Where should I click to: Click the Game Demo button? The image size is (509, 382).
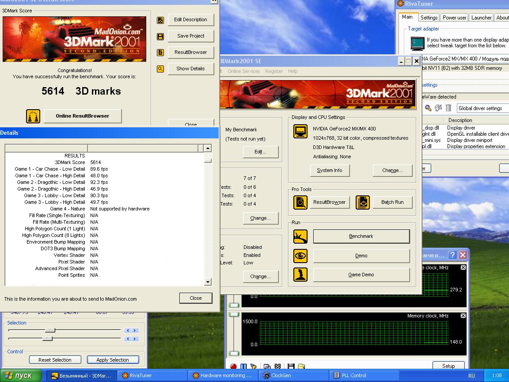click(361, 275)
